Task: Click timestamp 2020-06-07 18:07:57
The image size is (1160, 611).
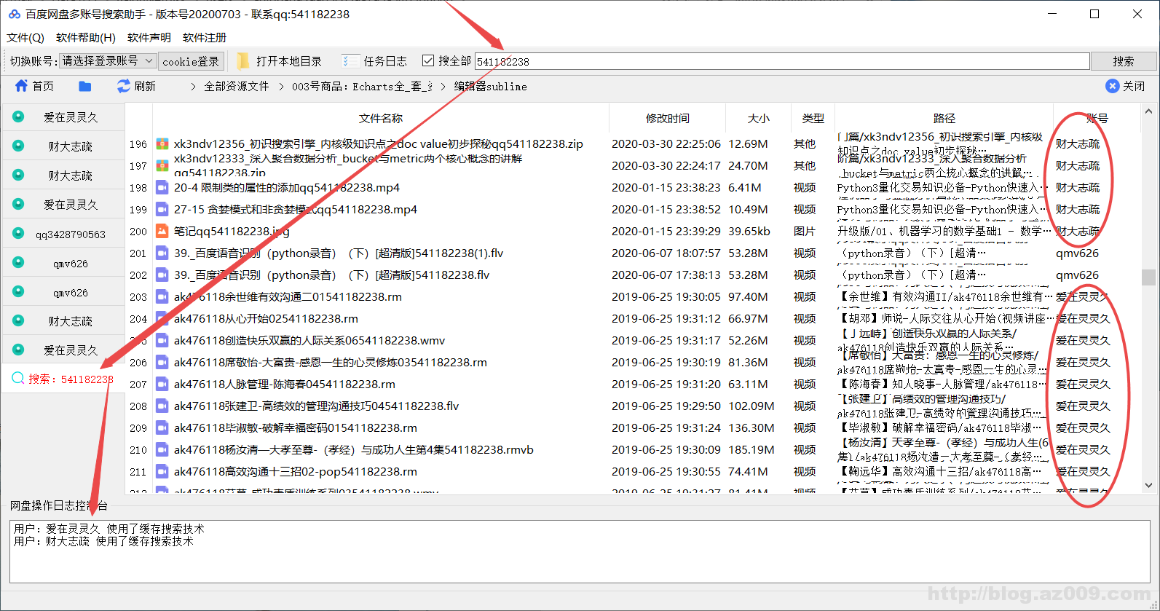Action: coord(666,253)
